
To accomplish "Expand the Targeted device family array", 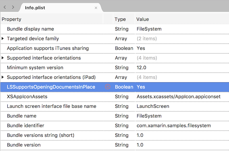I will 3,39.
